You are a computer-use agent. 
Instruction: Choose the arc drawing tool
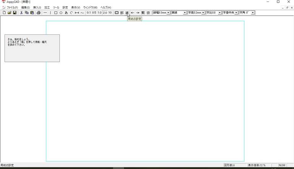tap(71, 13)
